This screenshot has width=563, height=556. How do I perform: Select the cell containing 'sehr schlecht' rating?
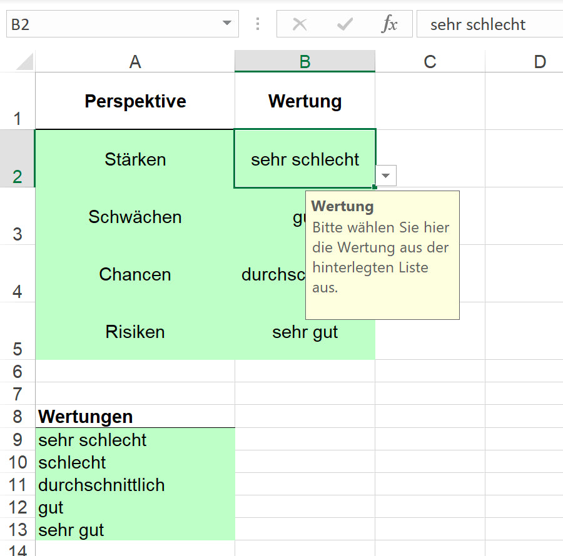(x=305, y=159)
